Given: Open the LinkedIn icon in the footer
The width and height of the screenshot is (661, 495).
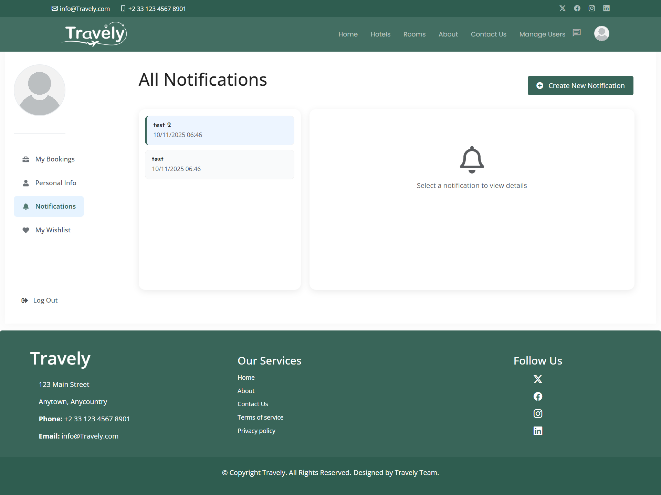Looking at the screenshot, I should (538, 431).
